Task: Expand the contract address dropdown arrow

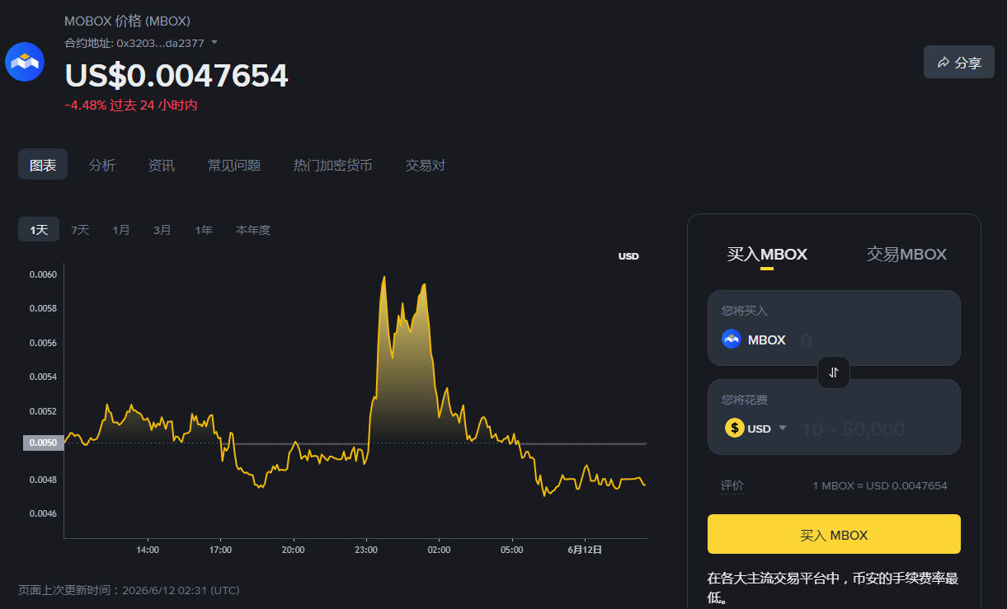Action: (x=214, y=42)
